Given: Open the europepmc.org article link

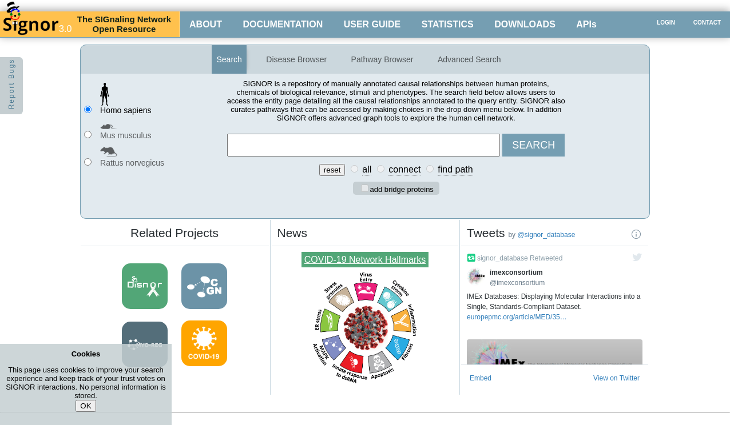Looking at the screenshot, I should pyautogui.click(x=517, y=317).
